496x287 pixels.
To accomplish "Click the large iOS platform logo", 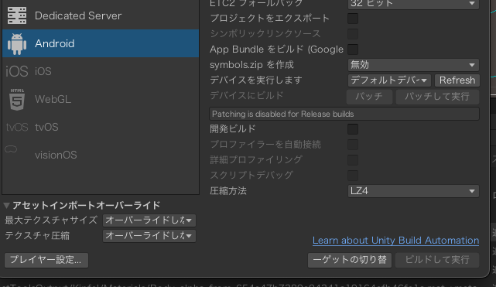I will click(17, 71).
